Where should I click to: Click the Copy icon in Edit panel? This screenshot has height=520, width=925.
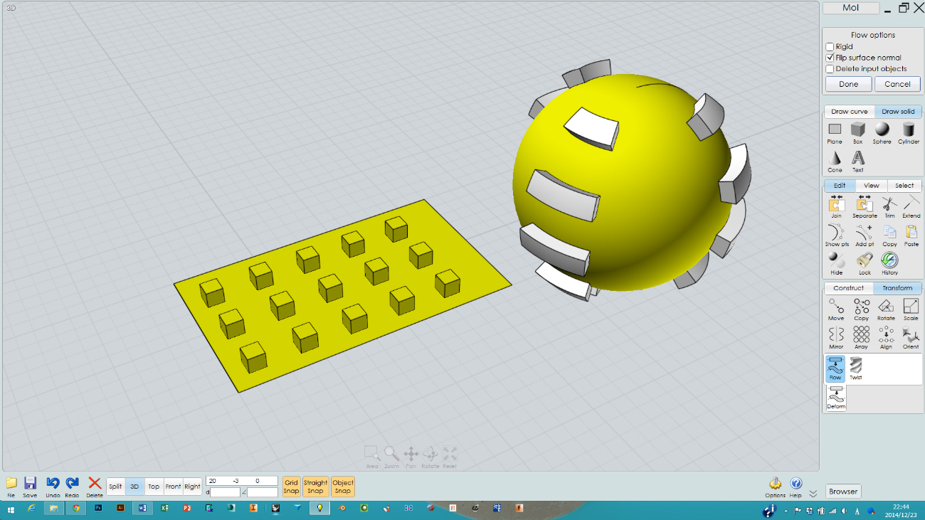coord(889,235)
